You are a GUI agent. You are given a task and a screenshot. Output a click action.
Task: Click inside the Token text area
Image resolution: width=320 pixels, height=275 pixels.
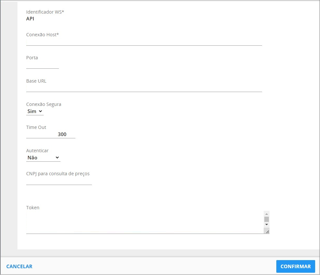tap(145, 222)
